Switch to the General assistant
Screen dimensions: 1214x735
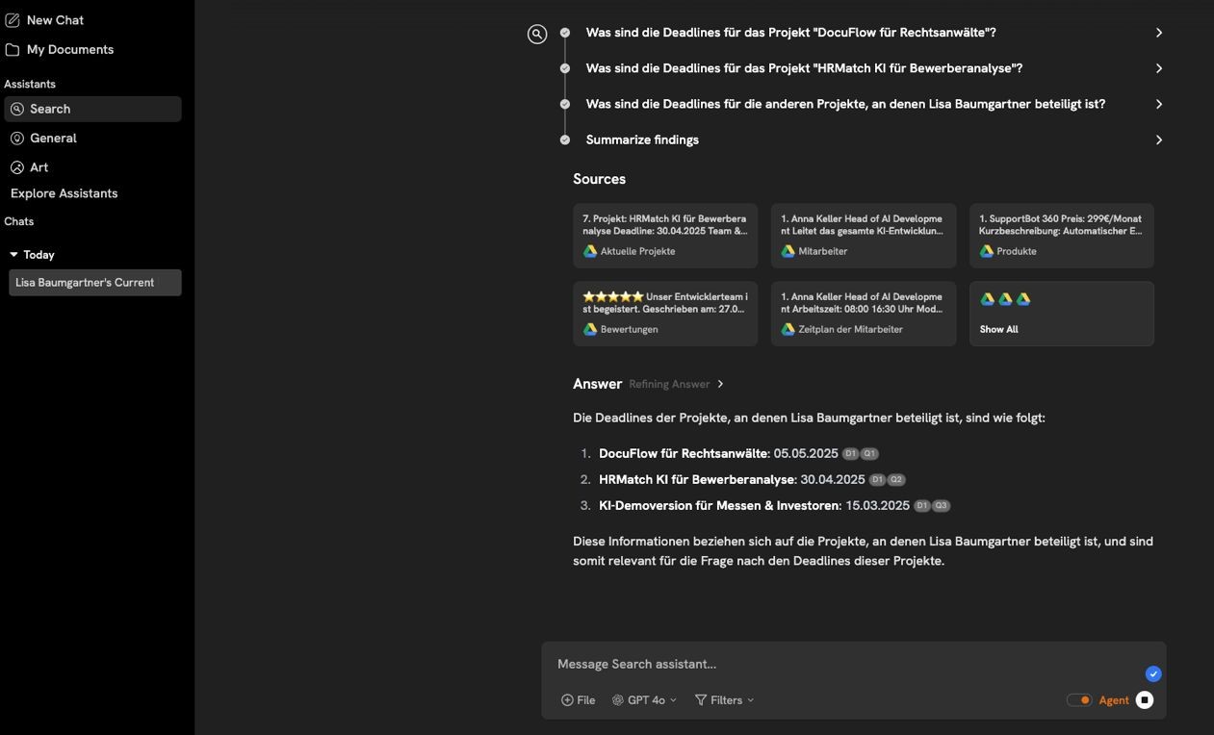[53, 139]
